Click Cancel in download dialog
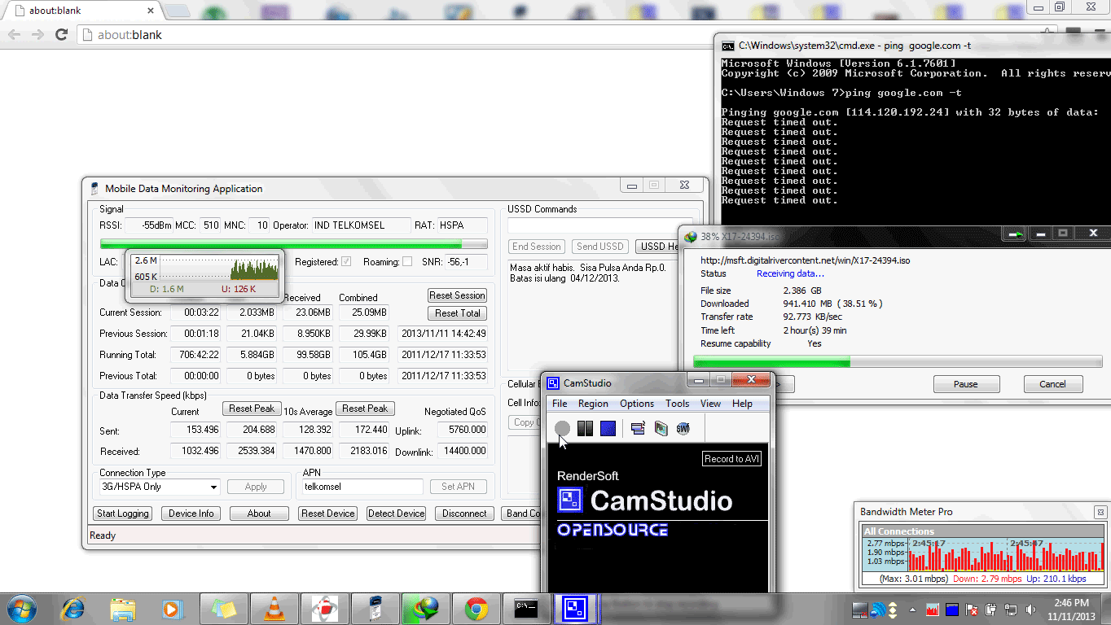The width and height of the screenshot is (1111, 625). tap(1052, 384)
